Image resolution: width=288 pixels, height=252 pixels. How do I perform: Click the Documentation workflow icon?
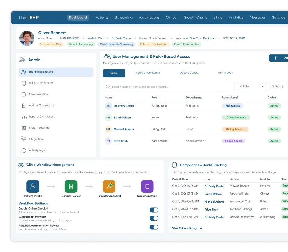[147, 186]
